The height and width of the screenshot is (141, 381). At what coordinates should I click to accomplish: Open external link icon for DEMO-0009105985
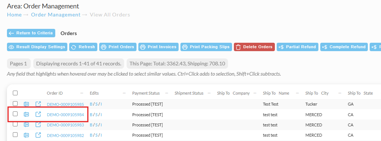pyautogui.click(x=38, y=104)
